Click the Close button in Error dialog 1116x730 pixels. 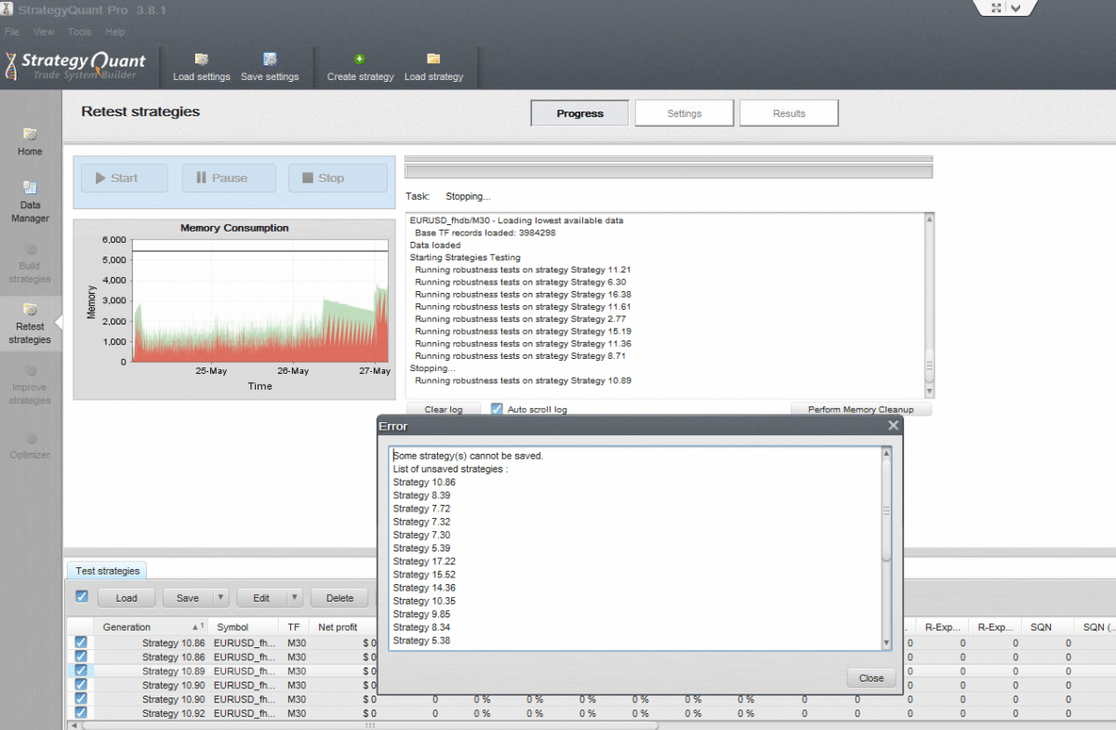pos(871,678)
